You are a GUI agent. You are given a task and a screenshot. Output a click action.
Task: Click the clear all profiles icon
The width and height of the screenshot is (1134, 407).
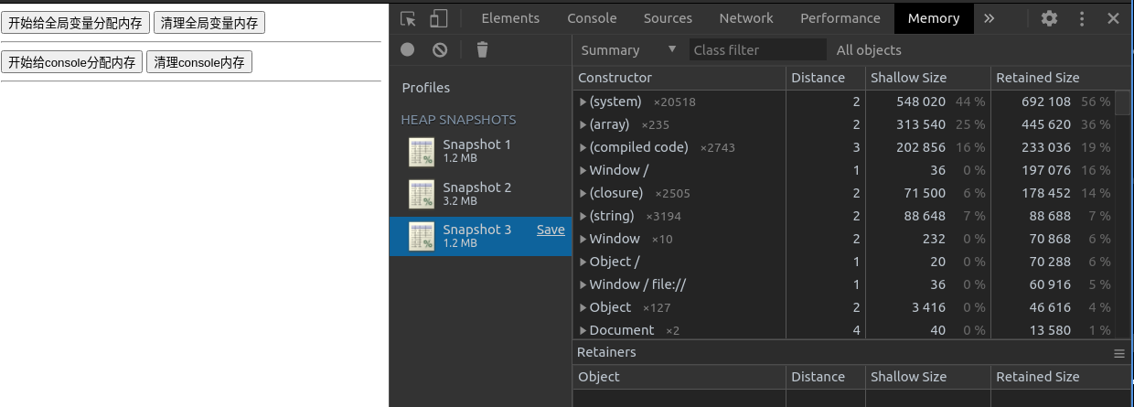pyautogui.click(x=440, y=50)
